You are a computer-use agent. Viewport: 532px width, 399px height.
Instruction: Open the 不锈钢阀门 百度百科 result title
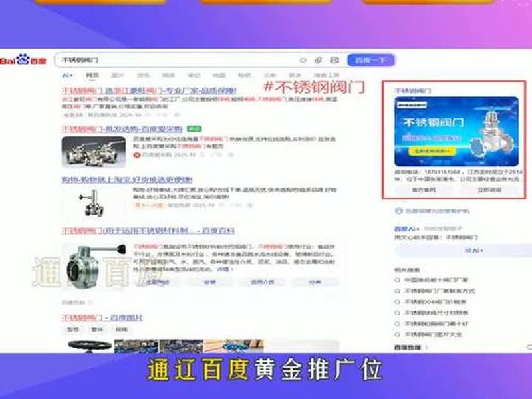tap(148, 231)
